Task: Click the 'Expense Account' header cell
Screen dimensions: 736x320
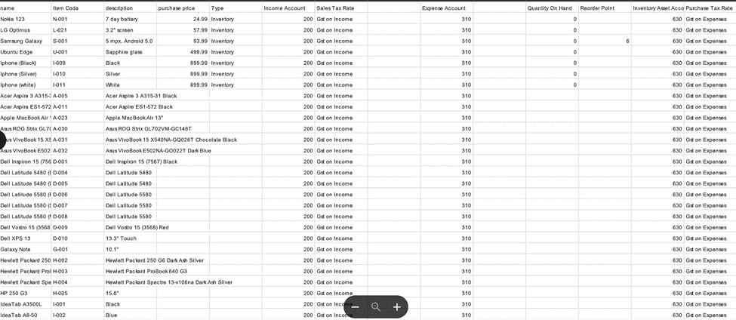Action: (x=444, y=8)
